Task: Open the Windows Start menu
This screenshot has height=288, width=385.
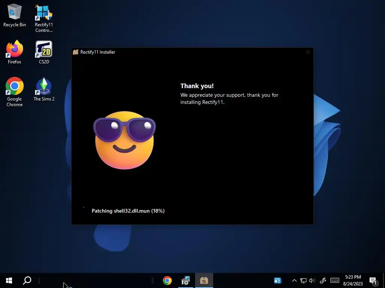Action: [9, 280]
